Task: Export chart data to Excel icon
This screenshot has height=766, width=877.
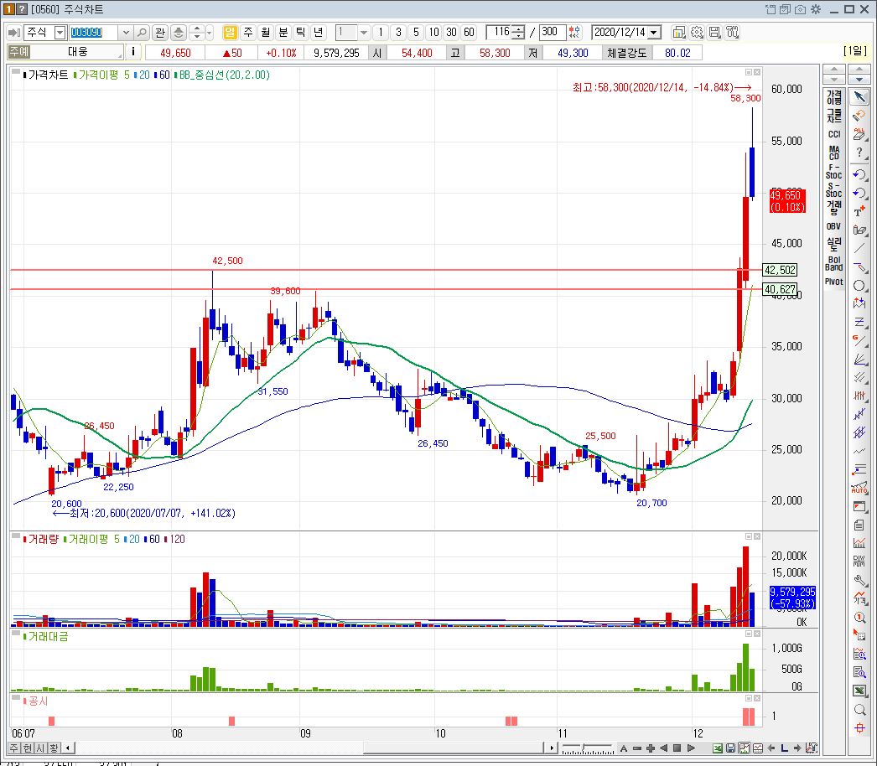Action: pyautogui.click(x=859, y=691)
